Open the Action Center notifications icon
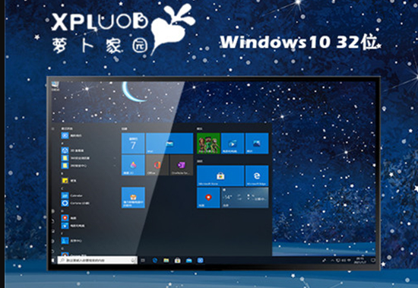This screenshot has height=288, width=418. [x=373, y=261]
